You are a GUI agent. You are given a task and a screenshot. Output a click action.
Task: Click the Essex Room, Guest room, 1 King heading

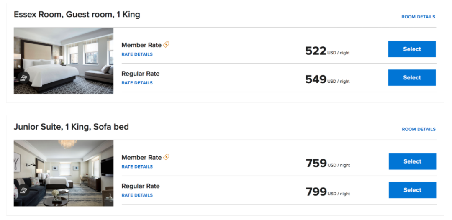[x=77, y=15]
